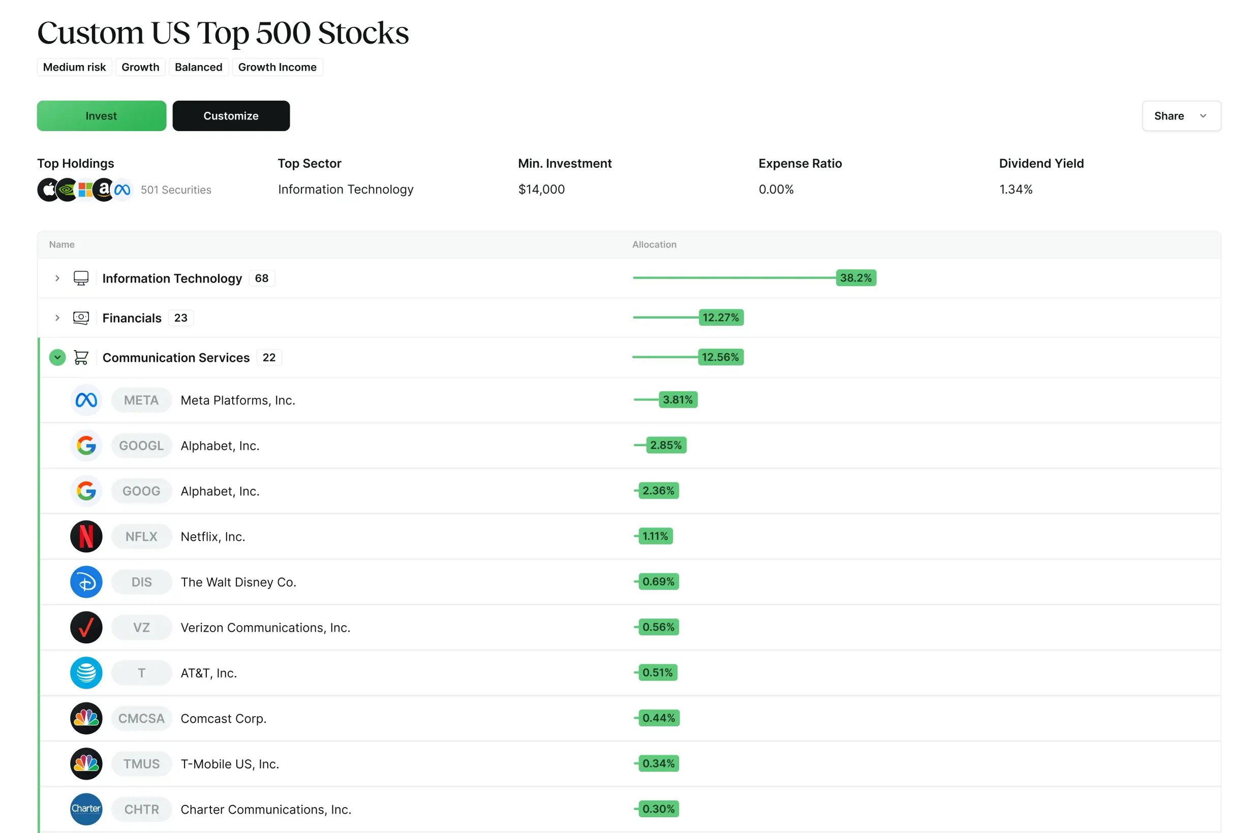1258x833 pixels.
Task: Click the Meta Platforms, Inc. name
Action: 238,400
